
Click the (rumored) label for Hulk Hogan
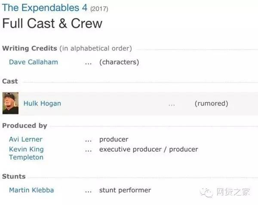[x=211, y=103]
